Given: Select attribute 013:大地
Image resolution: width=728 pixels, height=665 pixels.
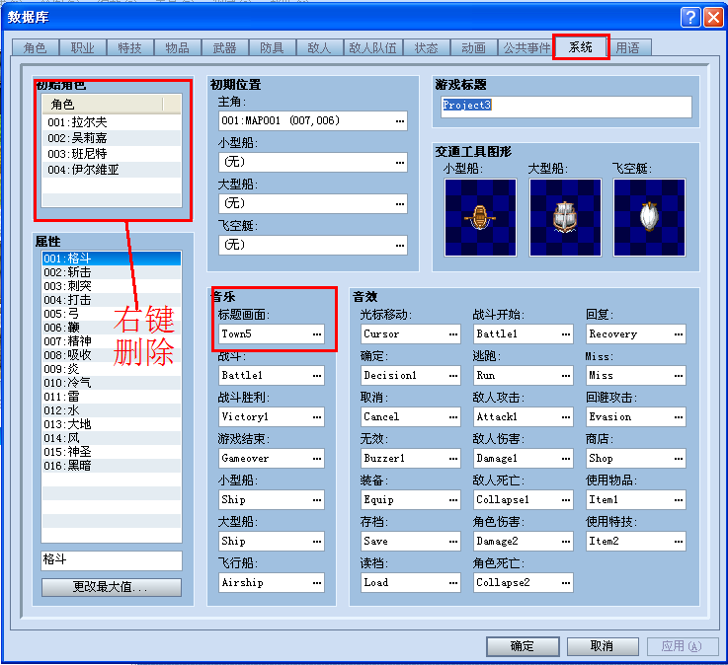Looking at the screenshot, I should tap(112, 424).
